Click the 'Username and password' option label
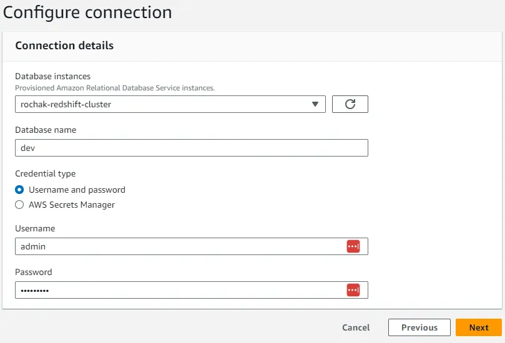The image size is (505, 343). coord(77,190)
